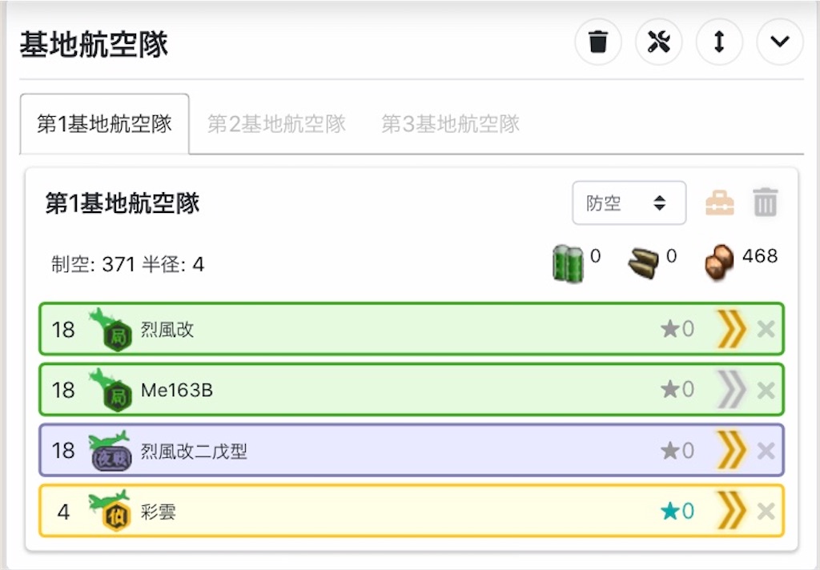The image size is (820, 570).
Task: Toggle the gold proficiency chevrons on 烈風改
Action: [731, 329]
